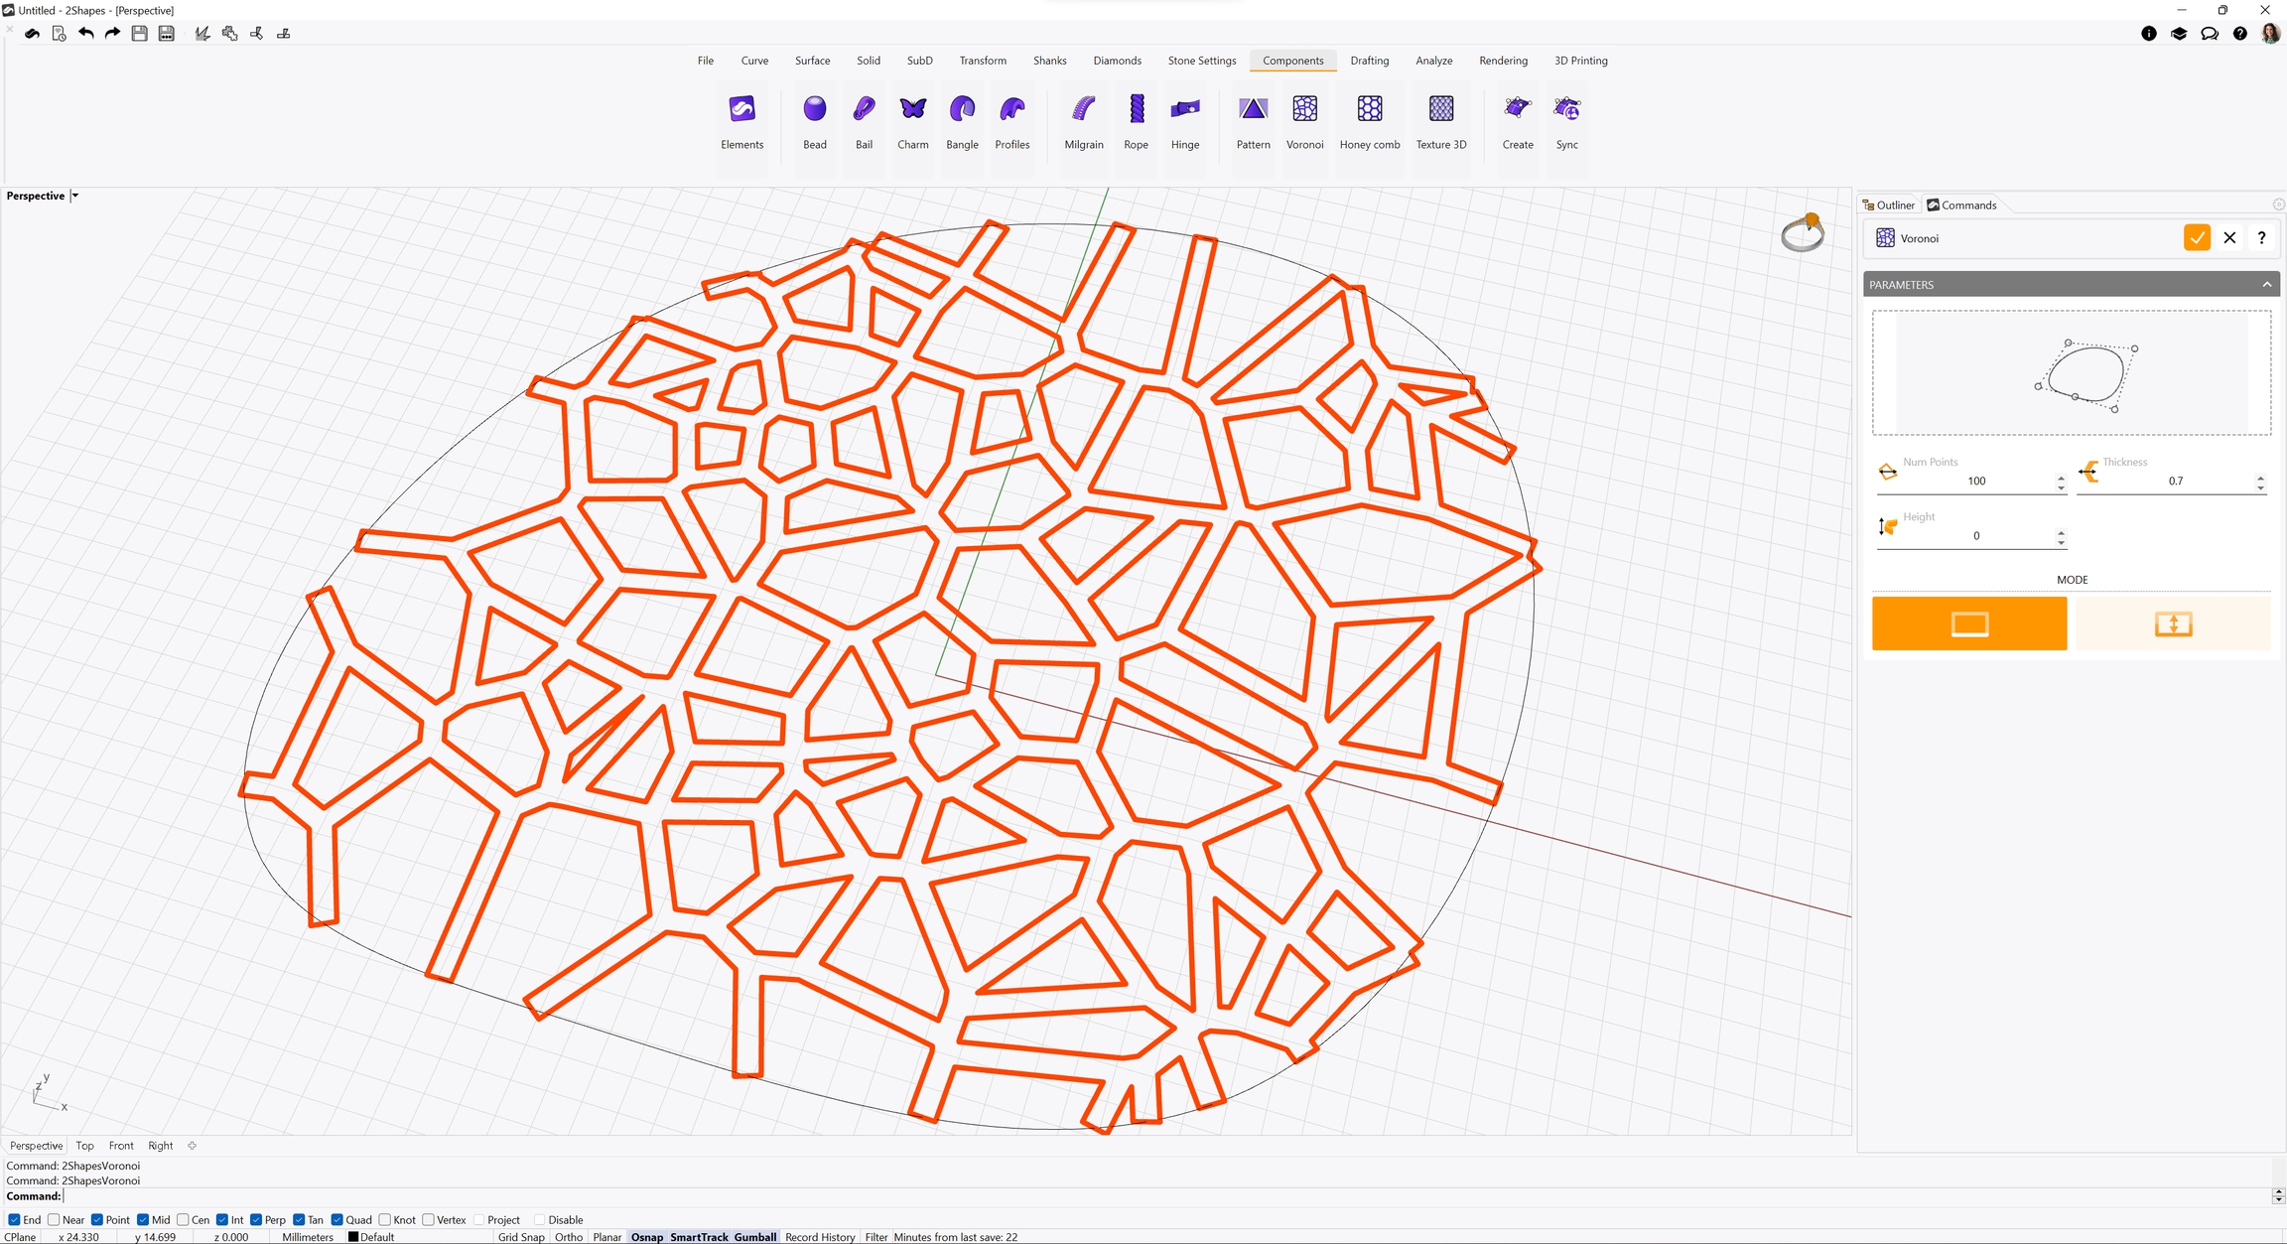Open the Hinge component tool
Viewport: 2287px width, 1244px height.
pos(1184,109)
